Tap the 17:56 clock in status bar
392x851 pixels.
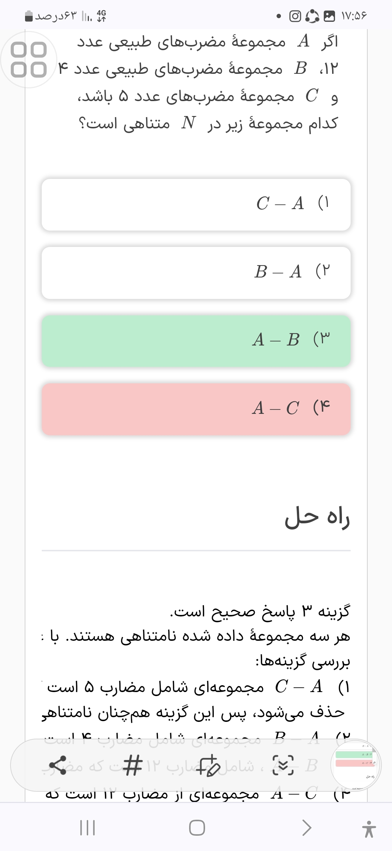(x=354, y=16)
